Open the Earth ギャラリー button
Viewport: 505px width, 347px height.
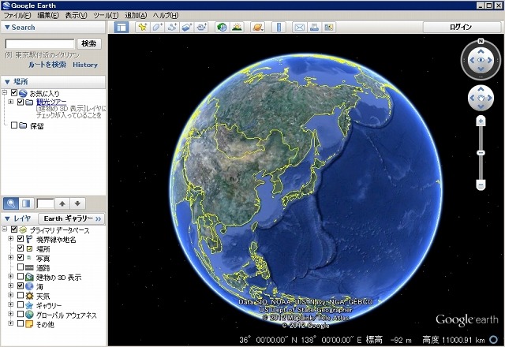tap(72, 218)
